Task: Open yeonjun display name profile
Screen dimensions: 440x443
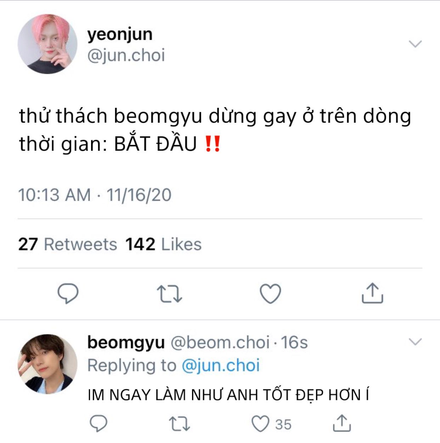Action: point(120,35)
